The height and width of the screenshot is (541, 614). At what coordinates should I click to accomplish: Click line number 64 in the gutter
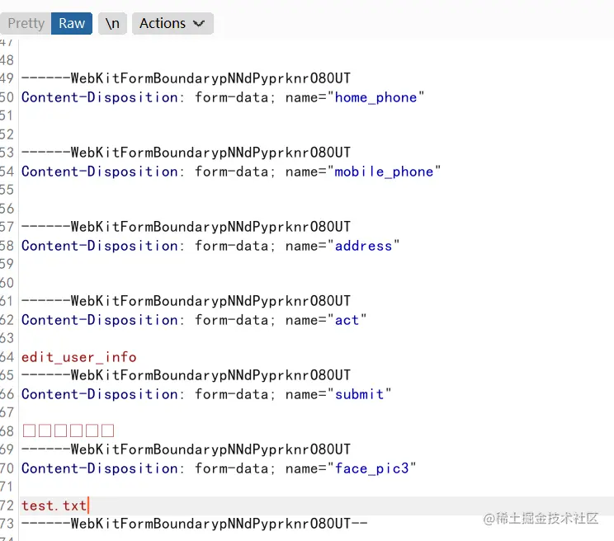[7, 357]
